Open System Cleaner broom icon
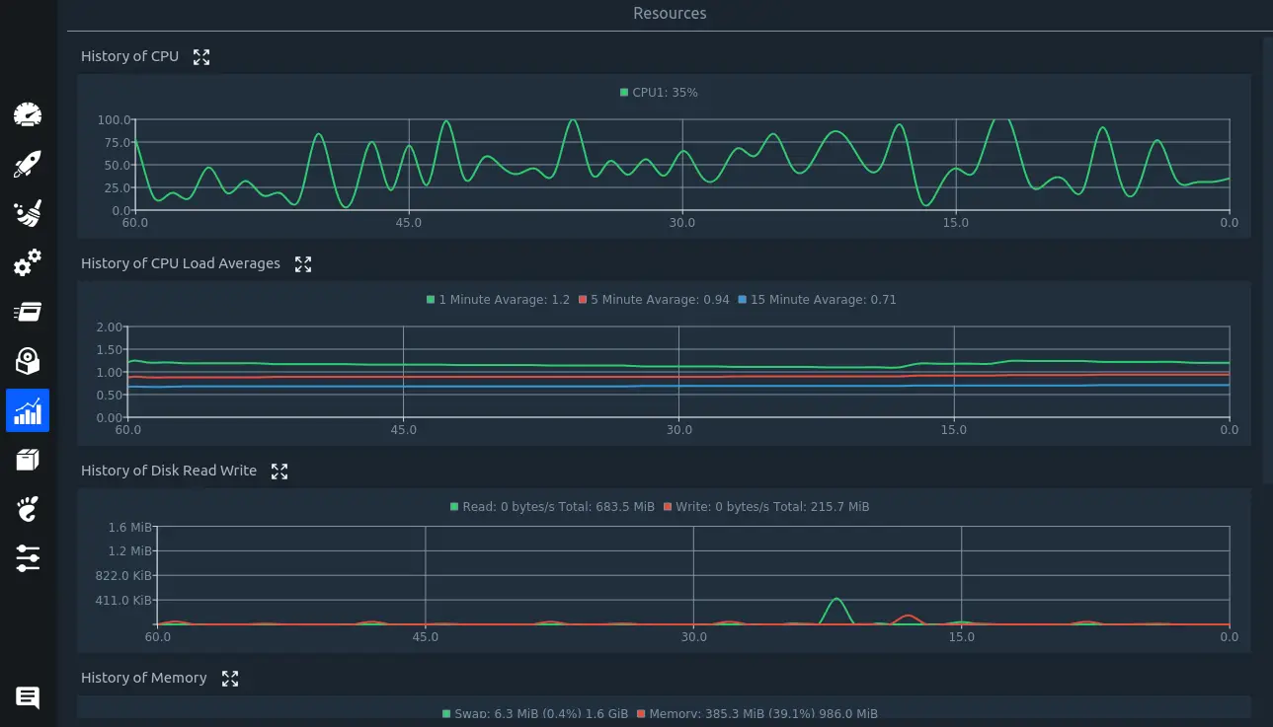 pyautogui.click(x=28, y=214)
